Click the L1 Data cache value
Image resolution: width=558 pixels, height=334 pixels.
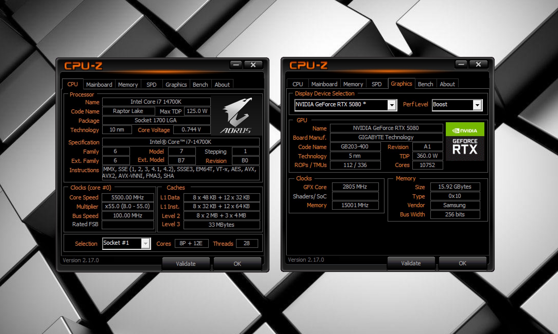click(x=222, y=198)
